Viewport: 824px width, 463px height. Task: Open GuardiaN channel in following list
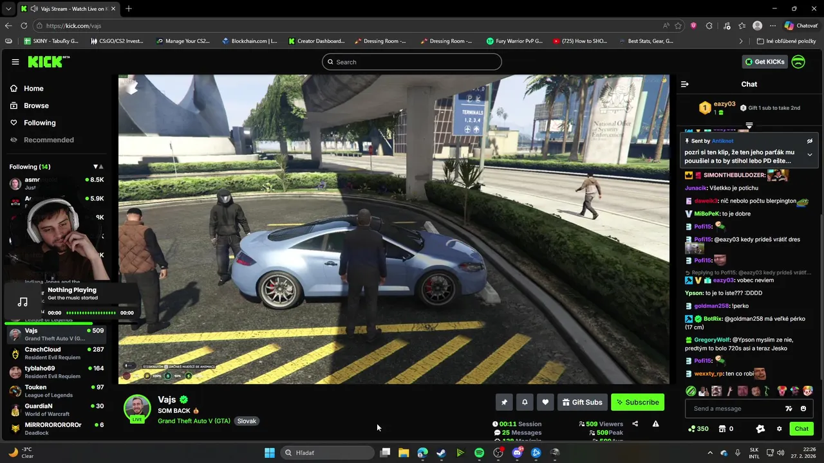(57, 410)
